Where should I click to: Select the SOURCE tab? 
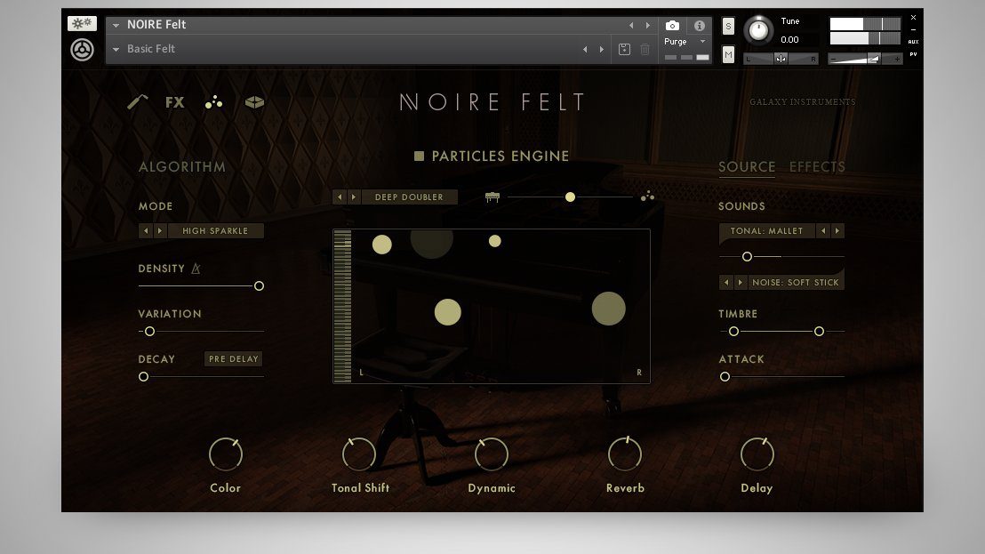747,166
